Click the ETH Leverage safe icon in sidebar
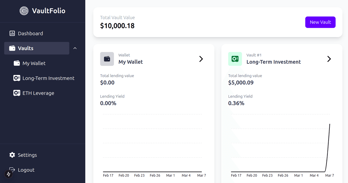 point(17,93)
